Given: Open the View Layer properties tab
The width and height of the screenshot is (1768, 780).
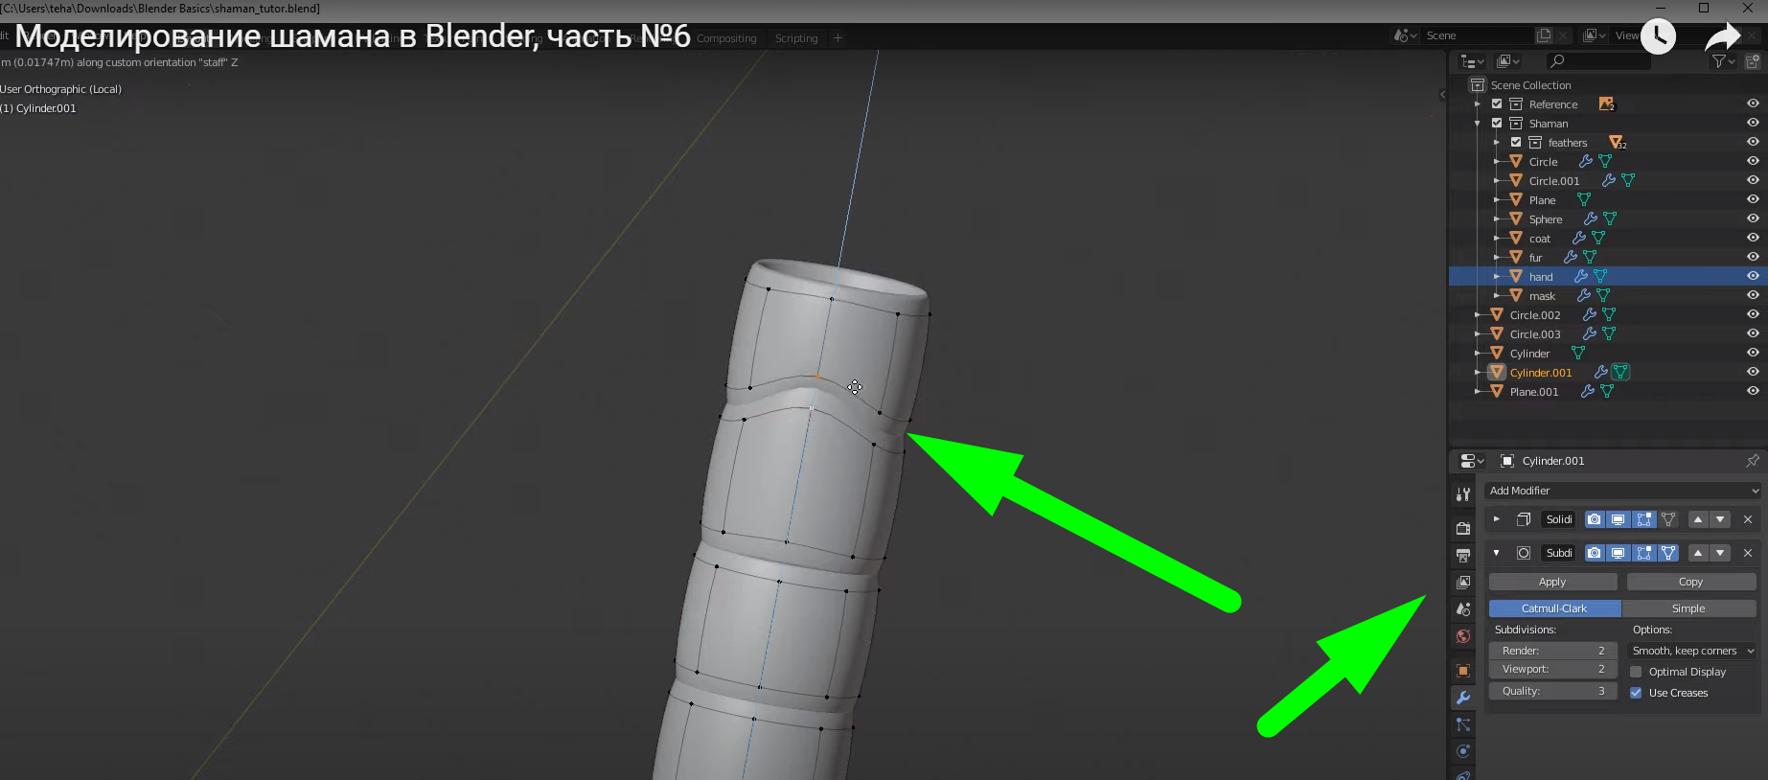Looking at the screenshot, I should 1463,583.
